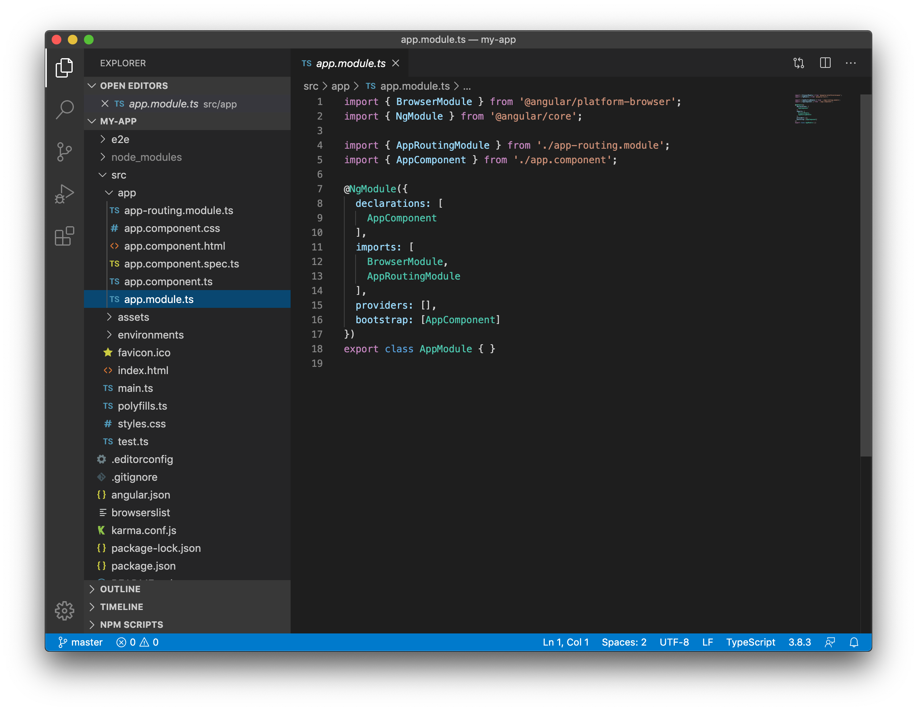
Task: Click the feedback icon in status bar
Action: 830,642
